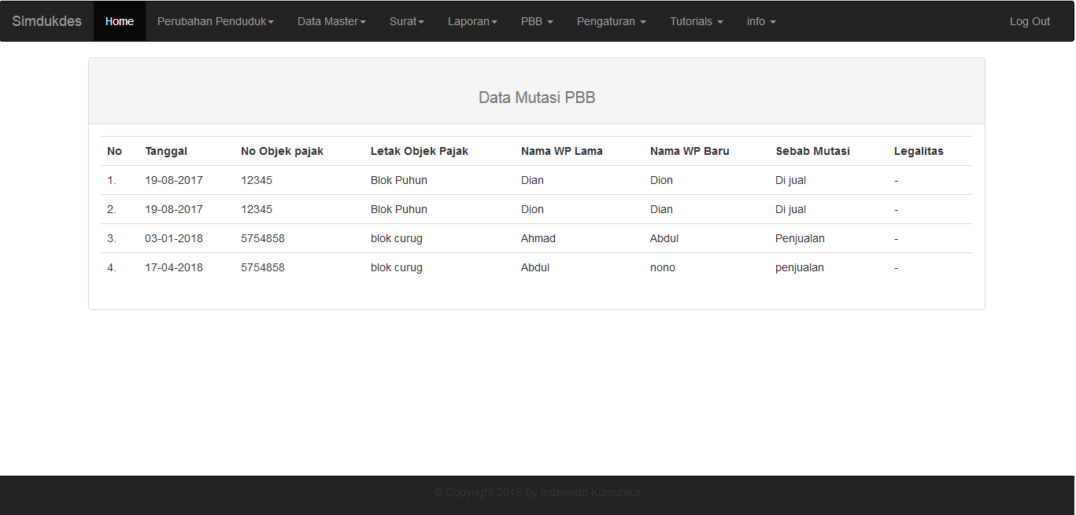Screen dimensions: 1076x515
Task: Open the PBB dropdown in navbar
Action: point(537,21)
